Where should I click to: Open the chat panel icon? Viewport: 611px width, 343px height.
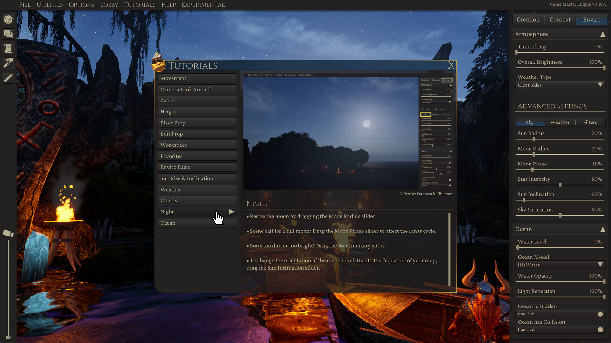8,34
